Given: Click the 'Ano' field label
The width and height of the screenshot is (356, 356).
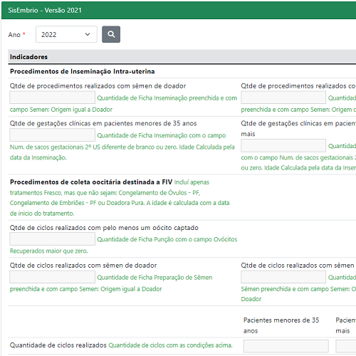Looking at the screenshot, I should click(x=14, y=35).
